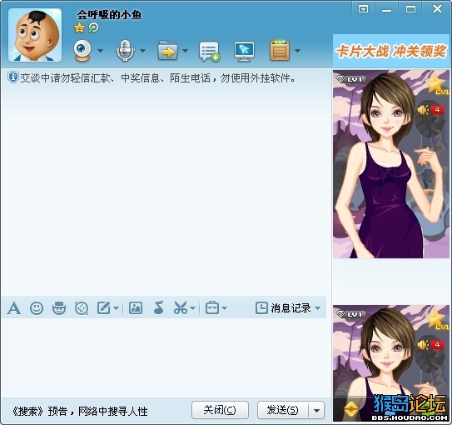This screenshot has width=452, height=425.
Task: Open font settings with A icon
Action: [x=14, y=307]
